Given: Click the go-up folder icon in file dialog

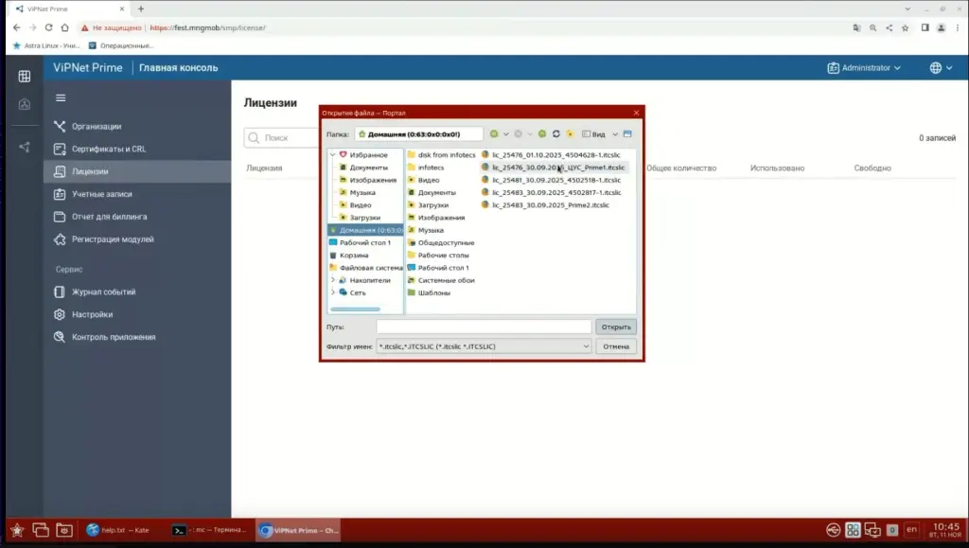Looking at the screenshot, I should coord(542,134).
